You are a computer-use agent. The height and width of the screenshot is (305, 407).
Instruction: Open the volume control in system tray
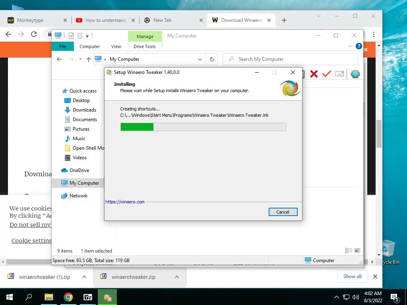(356, 297)
